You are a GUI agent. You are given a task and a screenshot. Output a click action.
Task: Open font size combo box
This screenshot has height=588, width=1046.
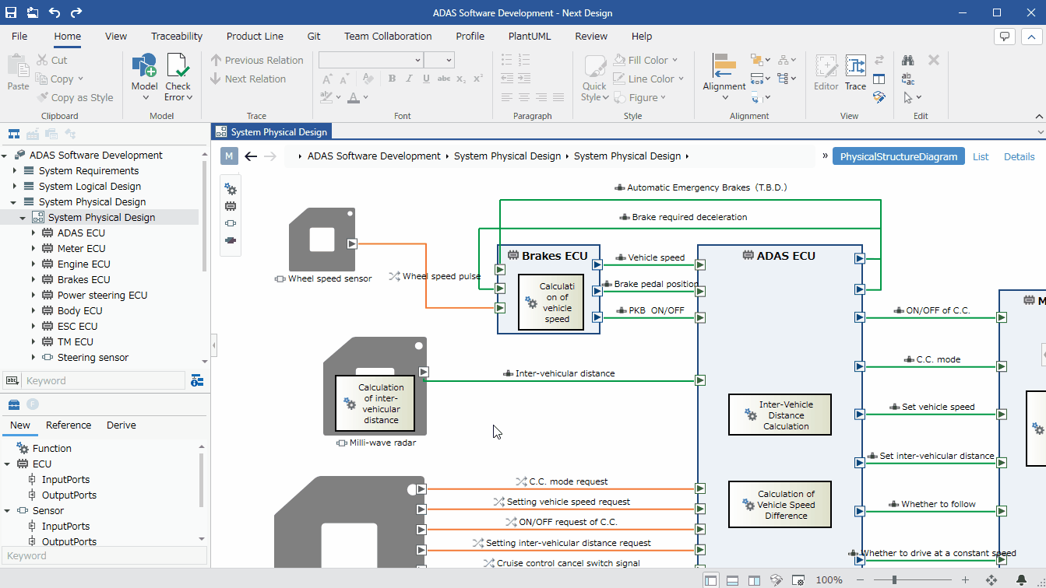tap(438, 60)
